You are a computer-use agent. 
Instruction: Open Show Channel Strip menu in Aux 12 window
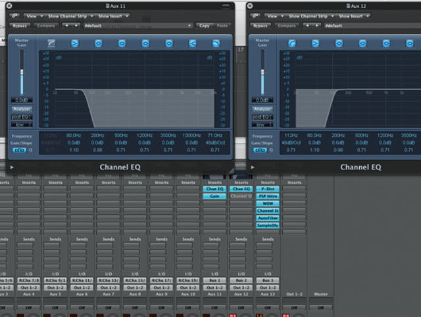pyautogui.click(x=311, y=16)
